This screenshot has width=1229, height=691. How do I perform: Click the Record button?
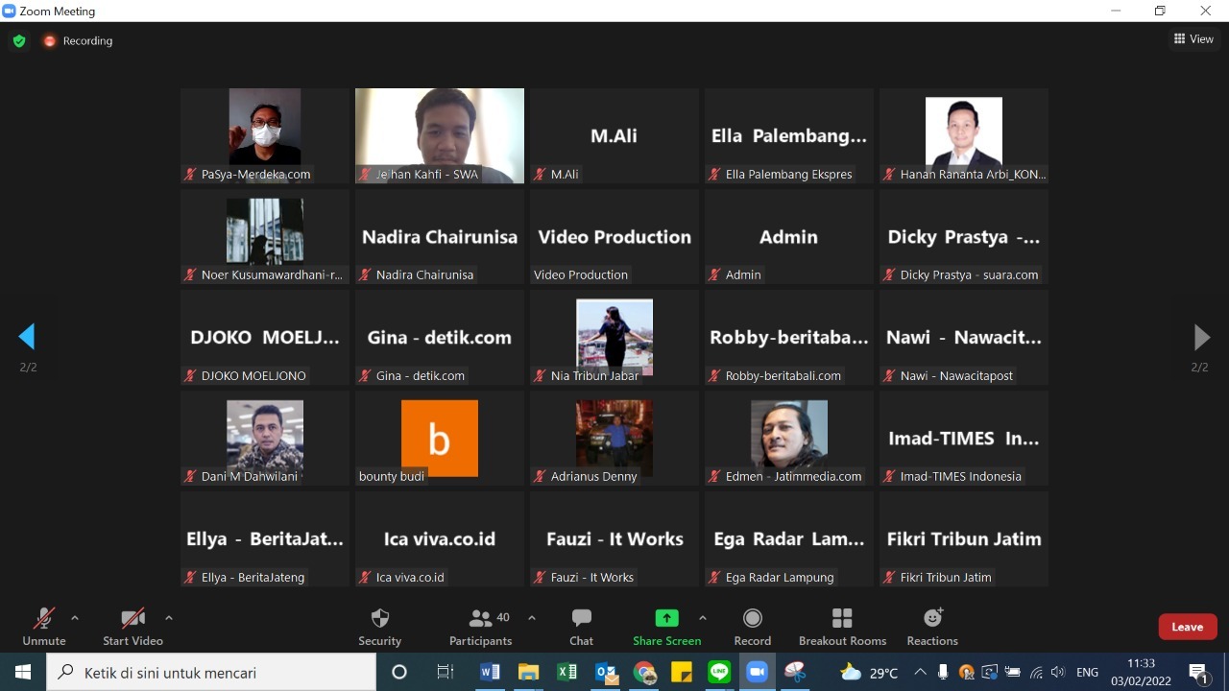[753, 627]
